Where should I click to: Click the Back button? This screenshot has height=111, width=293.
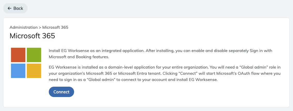(15, 8)
